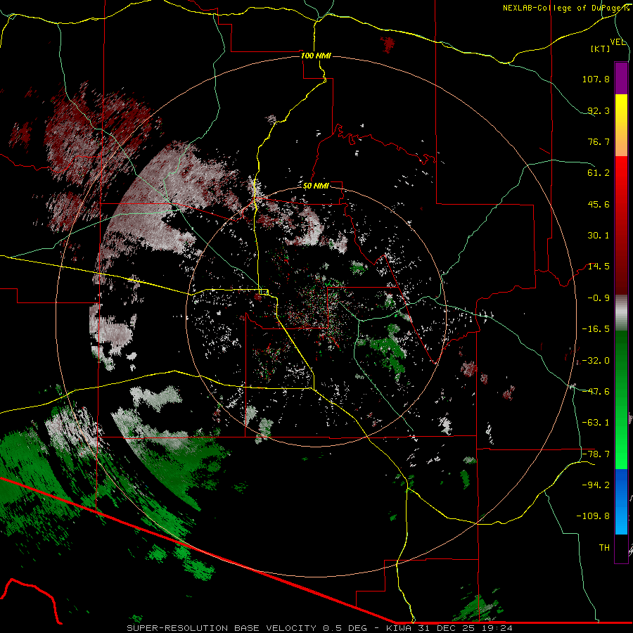The height and width of the screenshot is (633, 633).
Task: Select the 14.5 scale value
Action: click(599, 267)
